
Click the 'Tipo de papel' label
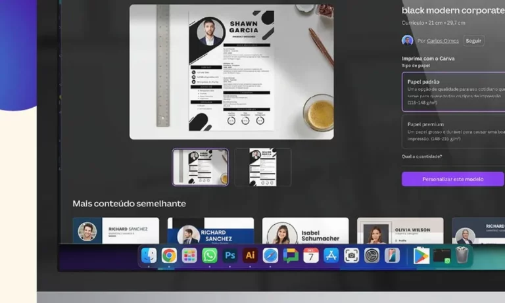(x=416, y=66)
